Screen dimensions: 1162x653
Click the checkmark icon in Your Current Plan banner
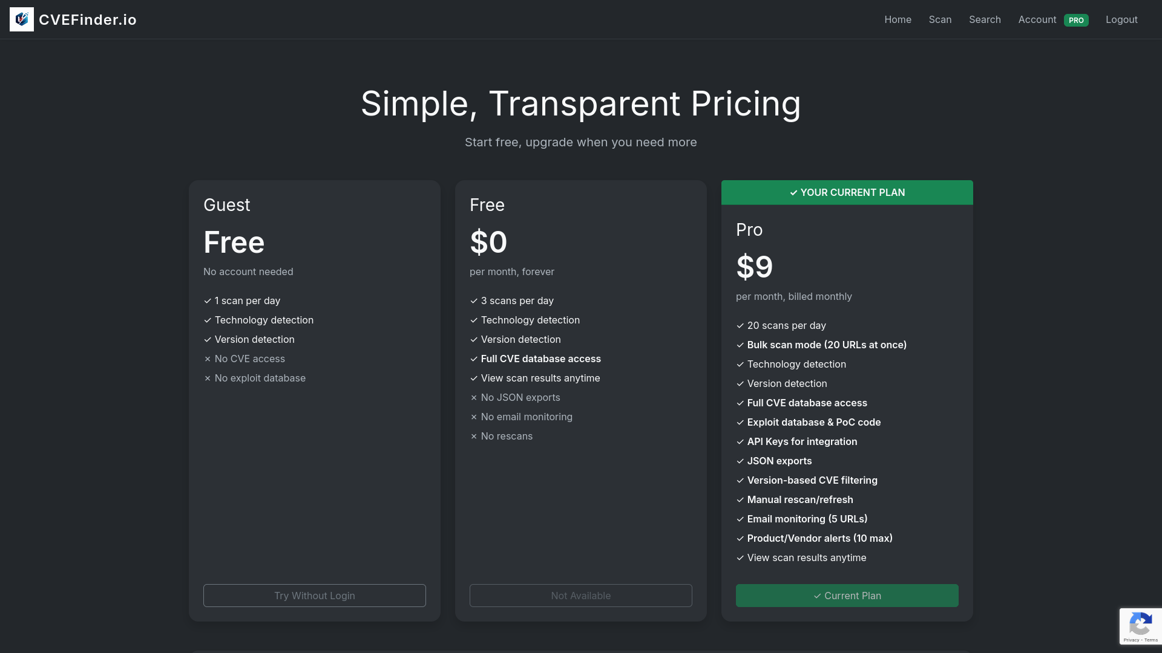coord(793,193)
